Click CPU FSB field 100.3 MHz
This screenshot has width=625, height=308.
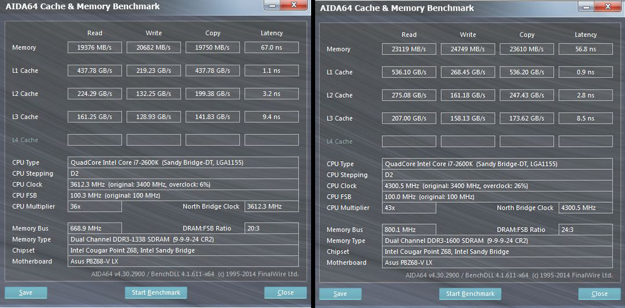point(183,196)
